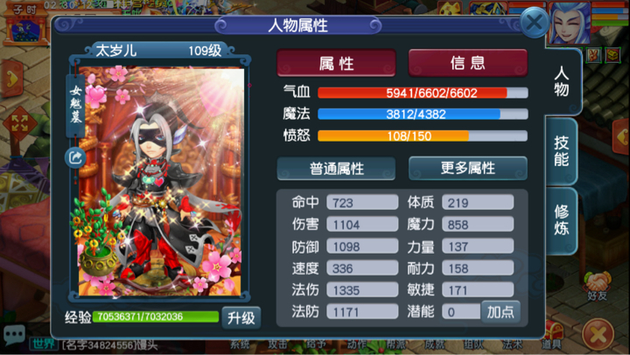Screen dimensions: 630x355
Task: Click the orange X button bottom right
Action: (598, 335)
